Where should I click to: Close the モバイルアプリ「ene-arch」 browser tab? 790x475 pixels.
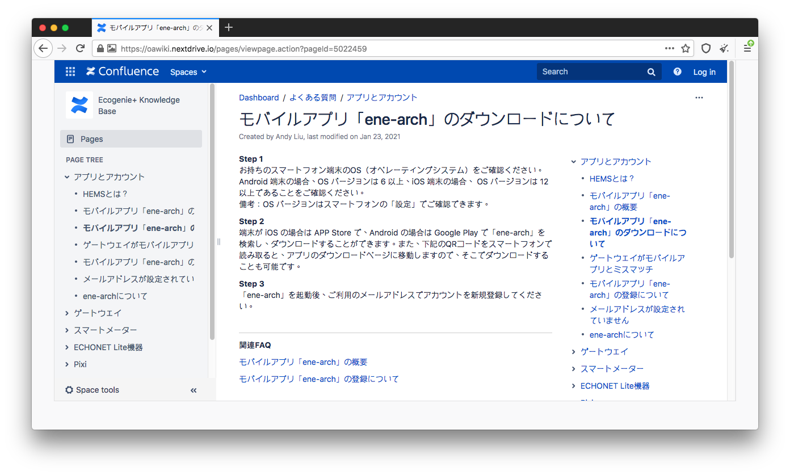[x=208, y=27]
